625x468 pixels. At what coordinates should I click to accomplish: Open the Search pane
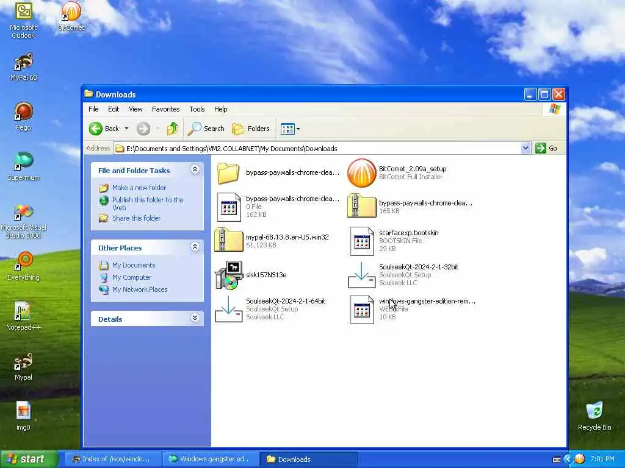[206, 129]
